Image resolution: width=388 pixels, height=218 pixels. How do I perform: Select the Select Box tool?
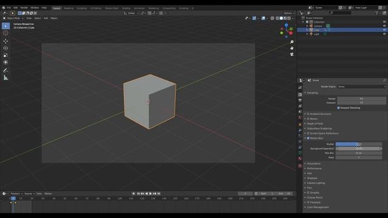(x=5, y=26)
